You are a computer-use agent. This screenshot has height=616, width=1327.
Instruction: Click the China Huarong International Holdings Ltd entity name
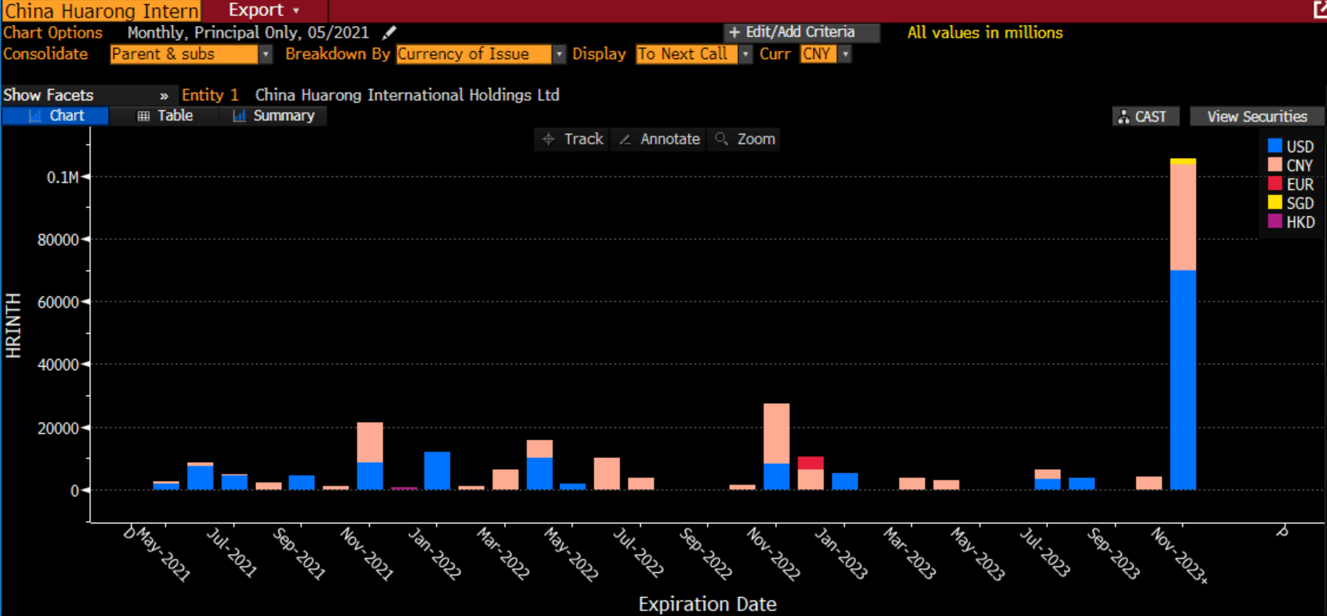click(x=407, y=95)
